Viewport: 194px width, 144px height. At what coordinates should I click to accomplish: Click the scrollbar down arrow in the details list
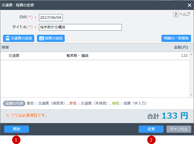pyautogui.click(x=191, y=95)
